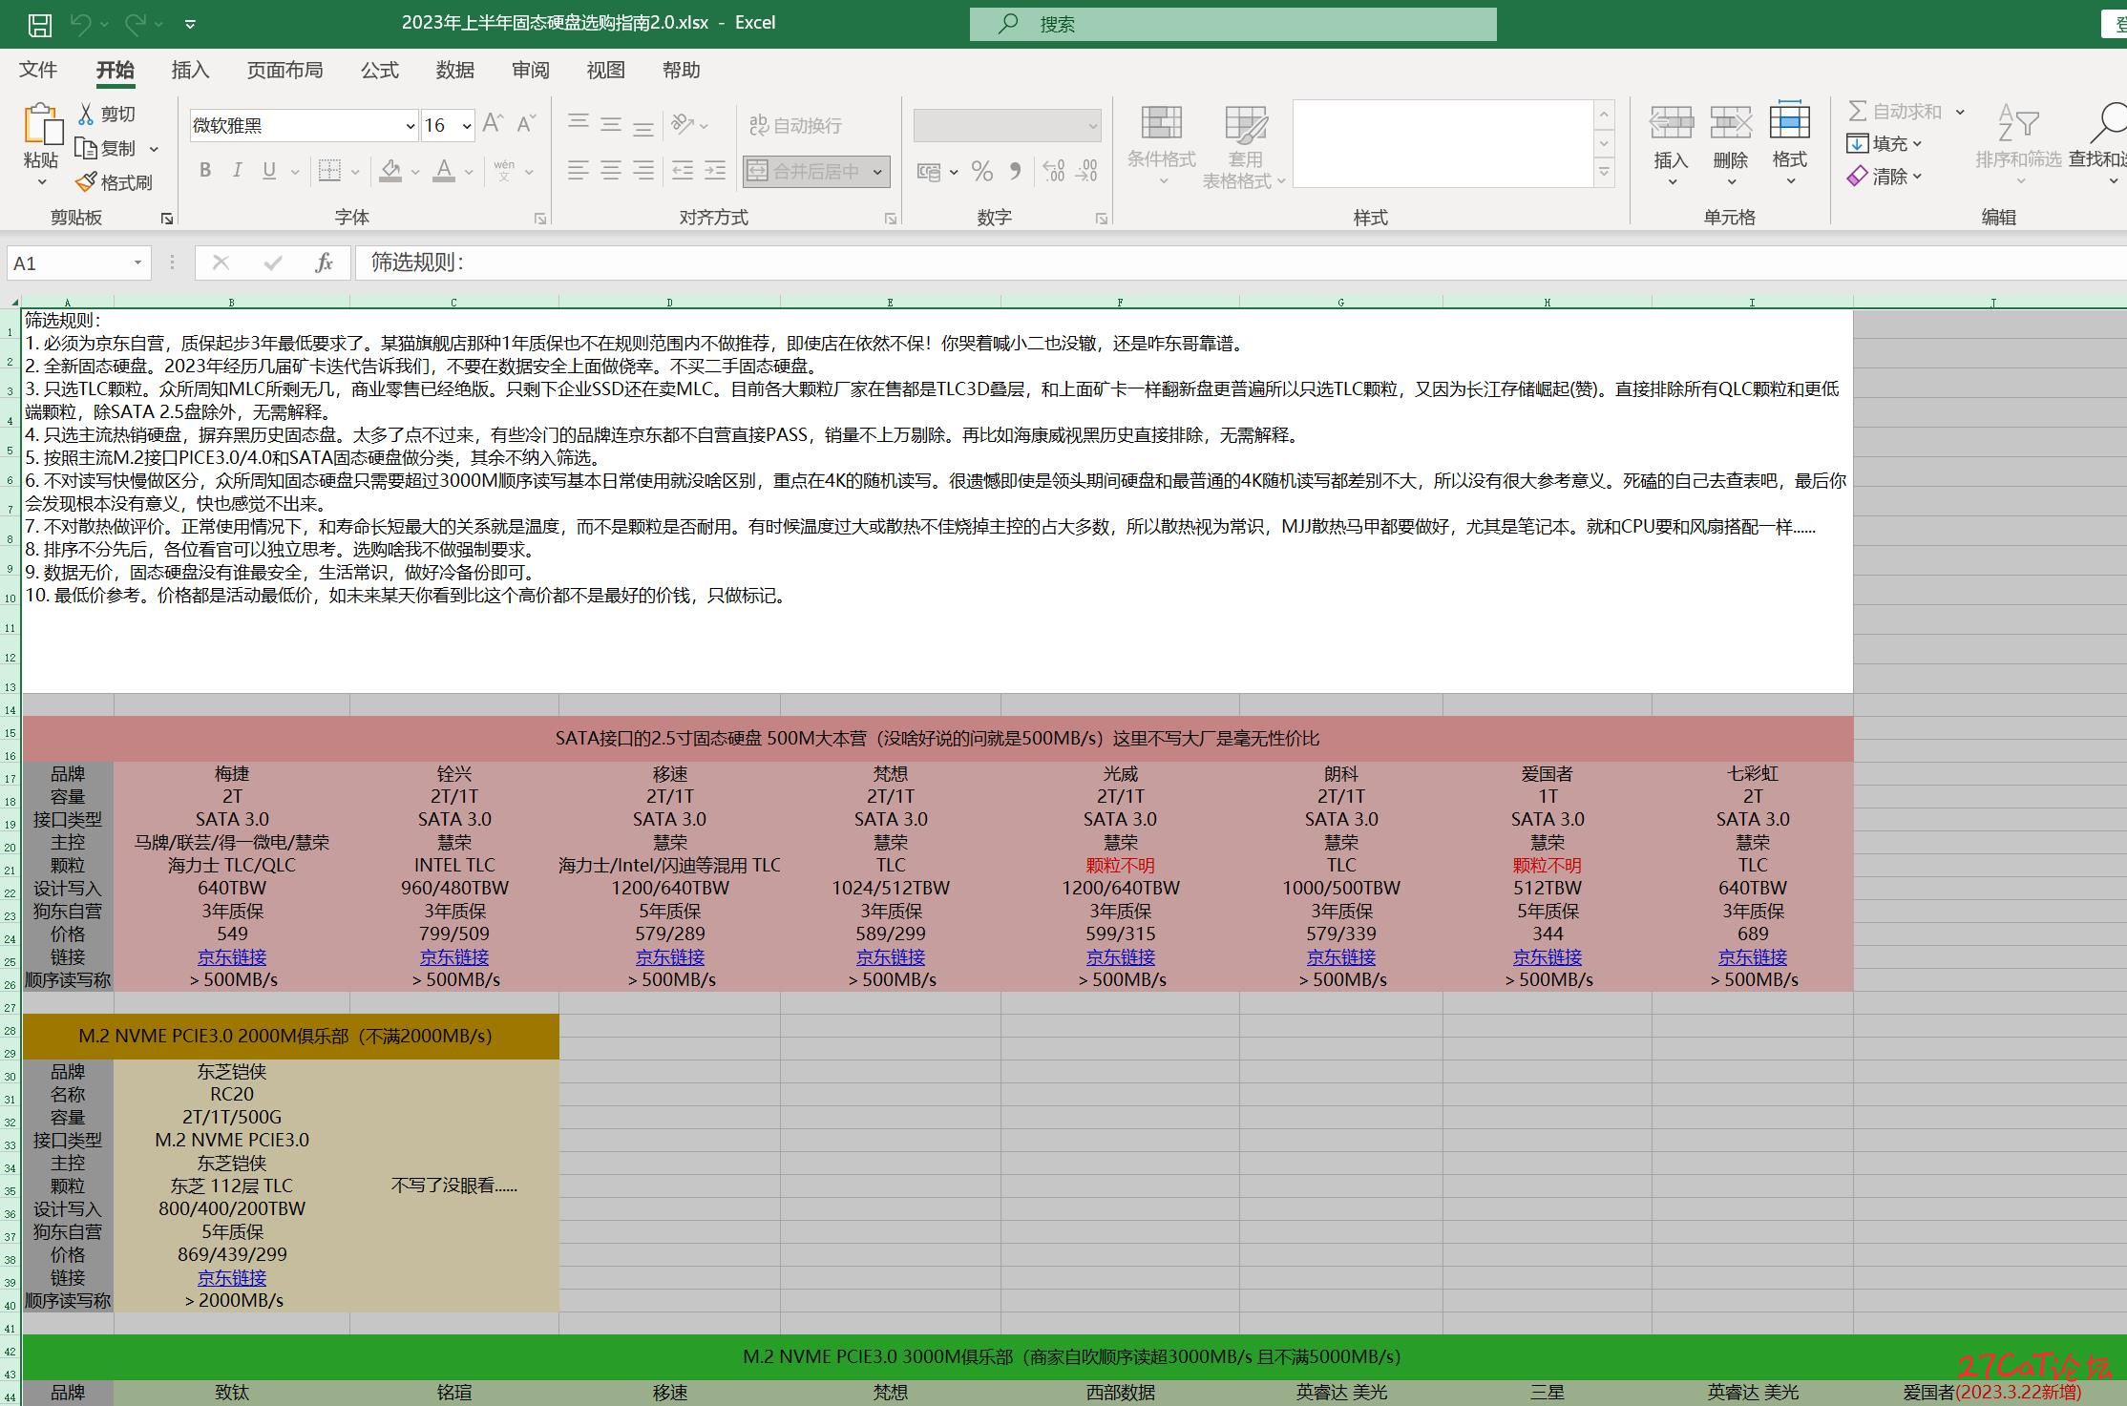This screenshot has height=1406, width=2127.
Task: Open 京东链接 for 东芝铠侠 RC20
Action: tap(232, 1277)
